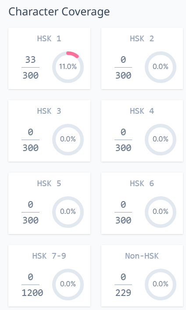Select the HSK 1 card title
Image resolution: width=186 pixels, height=310 pixels.
tap(49, 39)
